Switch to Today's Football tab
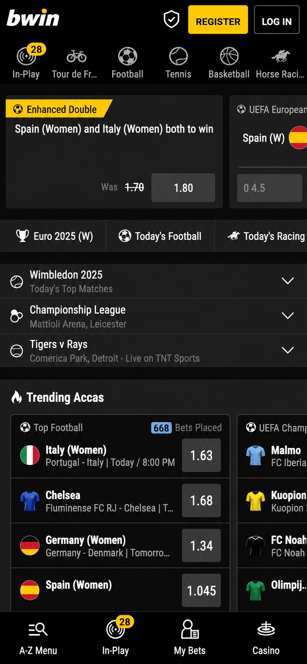Viewport: 307px width, 664px height. click(160, 236)
